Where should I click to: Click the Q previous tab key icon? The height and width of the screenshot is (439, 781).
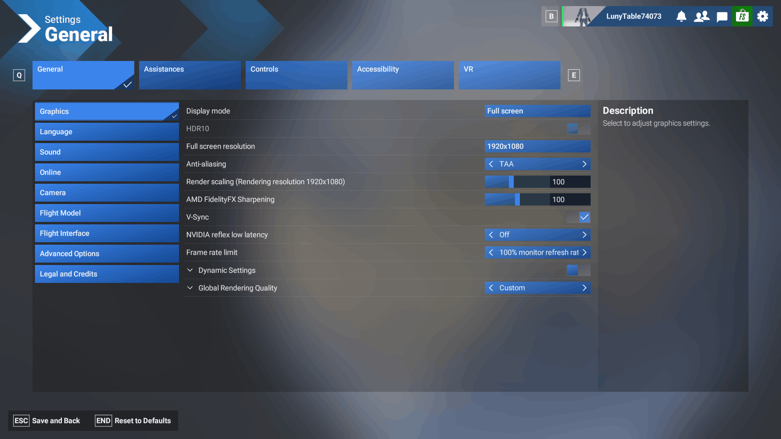coord(19,75)
